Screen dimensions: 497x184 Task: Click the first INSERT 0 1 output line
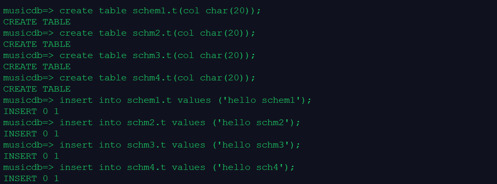(x=31, y=111)
